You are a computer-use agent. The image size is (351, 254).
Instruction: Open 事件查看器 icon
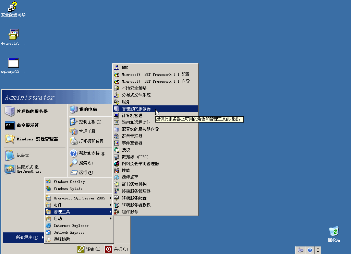[x=117, y=143]
